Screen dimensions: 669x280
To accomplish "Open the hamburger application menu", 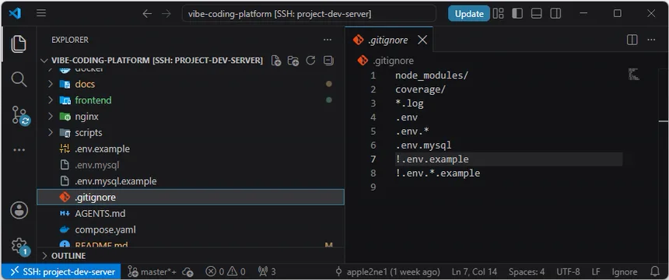I will [41, 14].
